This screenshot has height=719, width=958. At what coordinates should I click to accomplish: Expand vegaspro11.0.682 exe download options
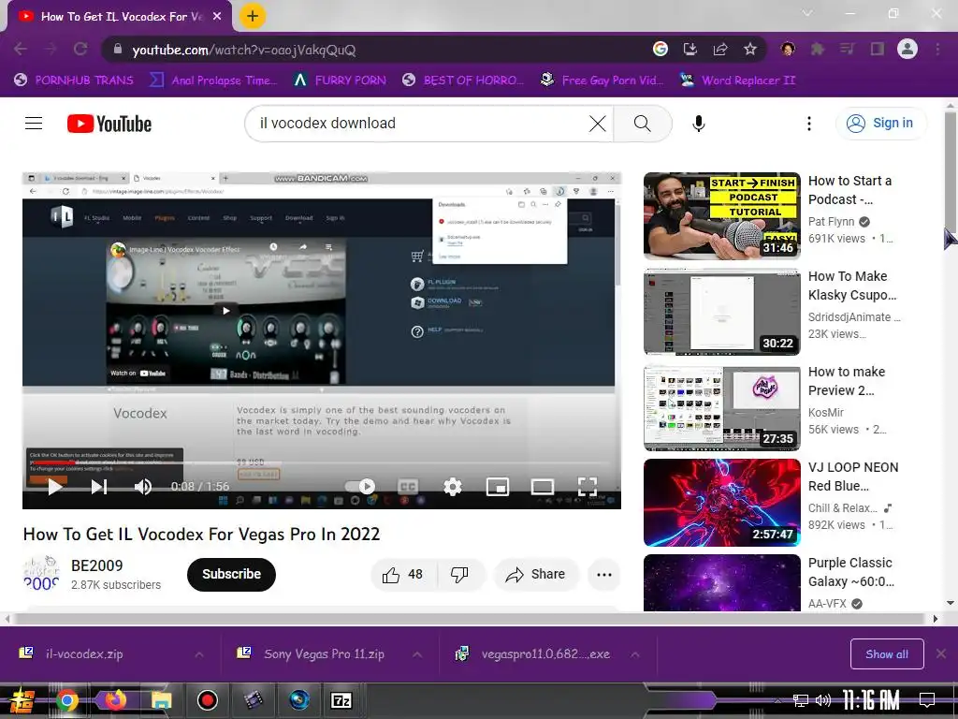coord(635,654)
